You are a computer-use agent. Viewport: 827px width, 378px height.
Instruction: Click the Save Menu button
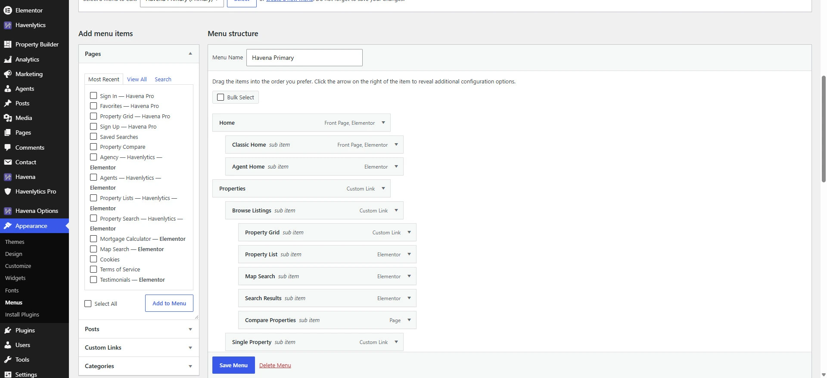233,365
